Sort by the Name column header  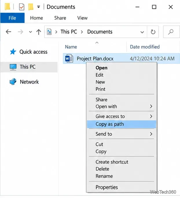pos(71,47)
